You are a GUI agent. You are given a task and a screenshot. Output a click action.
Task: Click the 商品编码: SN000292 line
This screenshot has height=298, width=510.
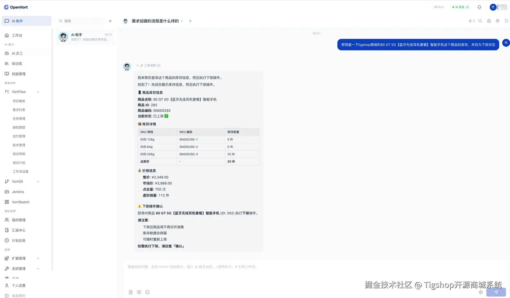point(154,111)
